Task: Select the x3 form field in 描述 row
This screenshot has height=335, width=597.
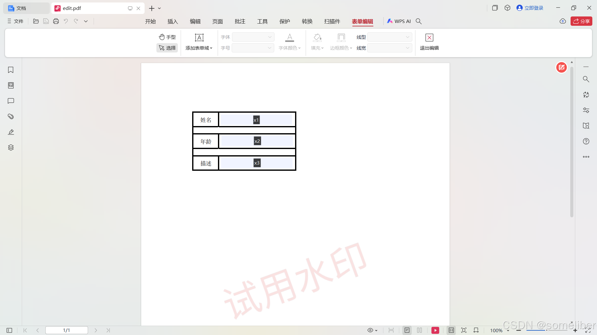Action: coord(257,163)
